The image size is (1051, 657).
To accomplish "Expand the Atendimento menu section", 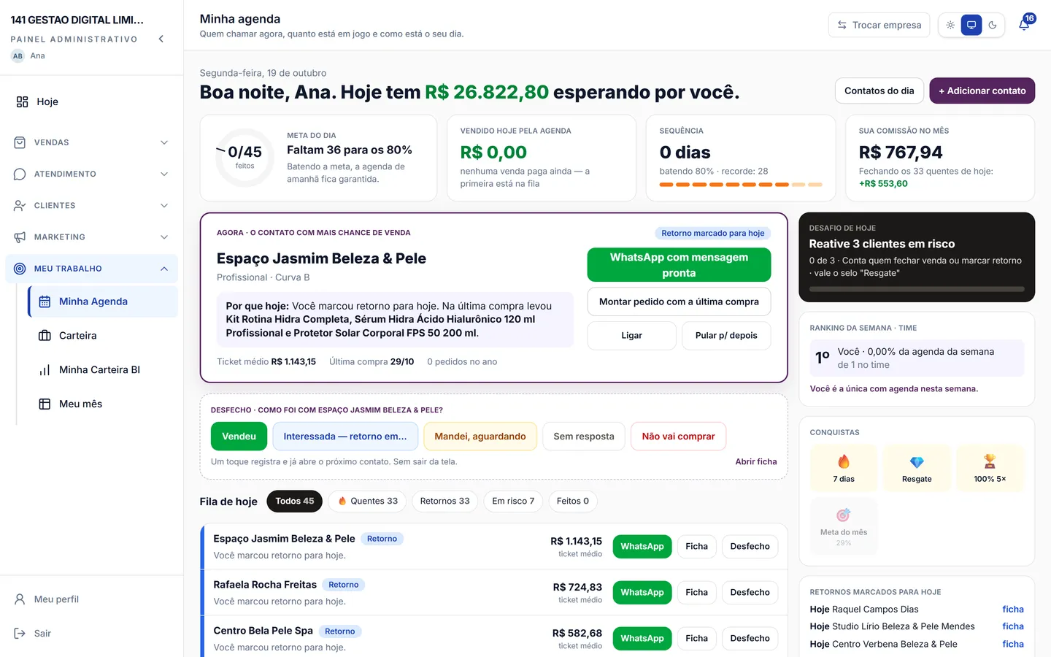I will (x=92, y=174).
